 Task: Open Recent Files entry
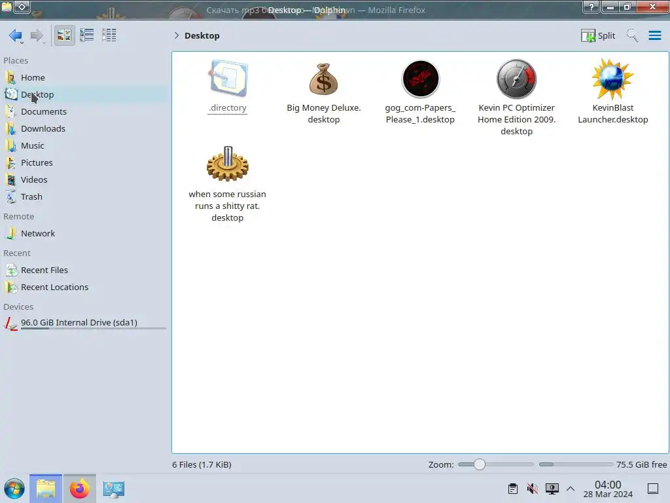tap(84, 270)
